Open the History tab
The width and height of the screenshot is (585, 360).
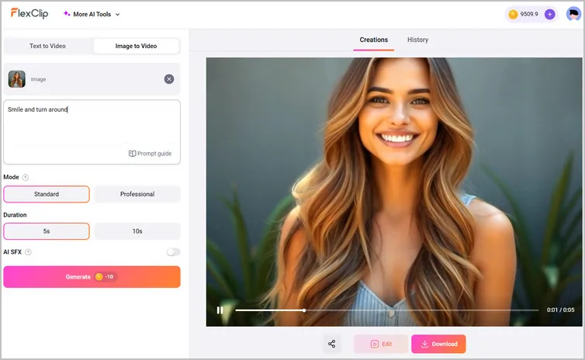tap(417, 40)
